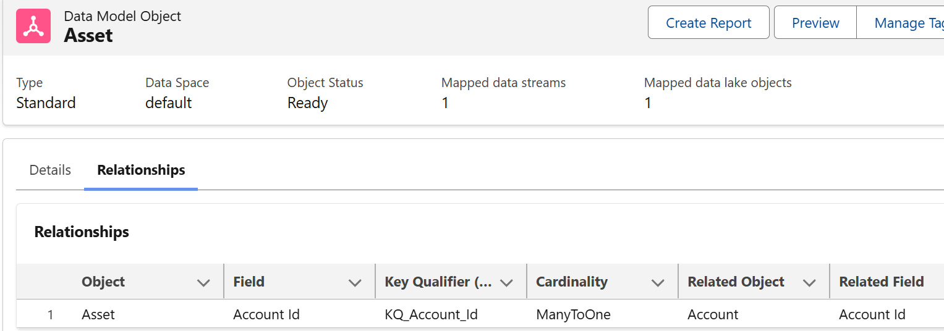Click the Object column header label
This screenshot has width=944, height=331.
tap(103, 282)
